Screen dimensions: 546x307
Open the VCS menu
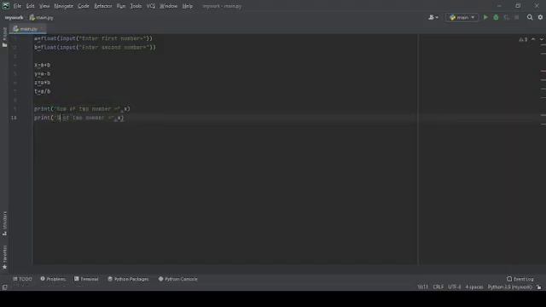click(x=150, y=6)
